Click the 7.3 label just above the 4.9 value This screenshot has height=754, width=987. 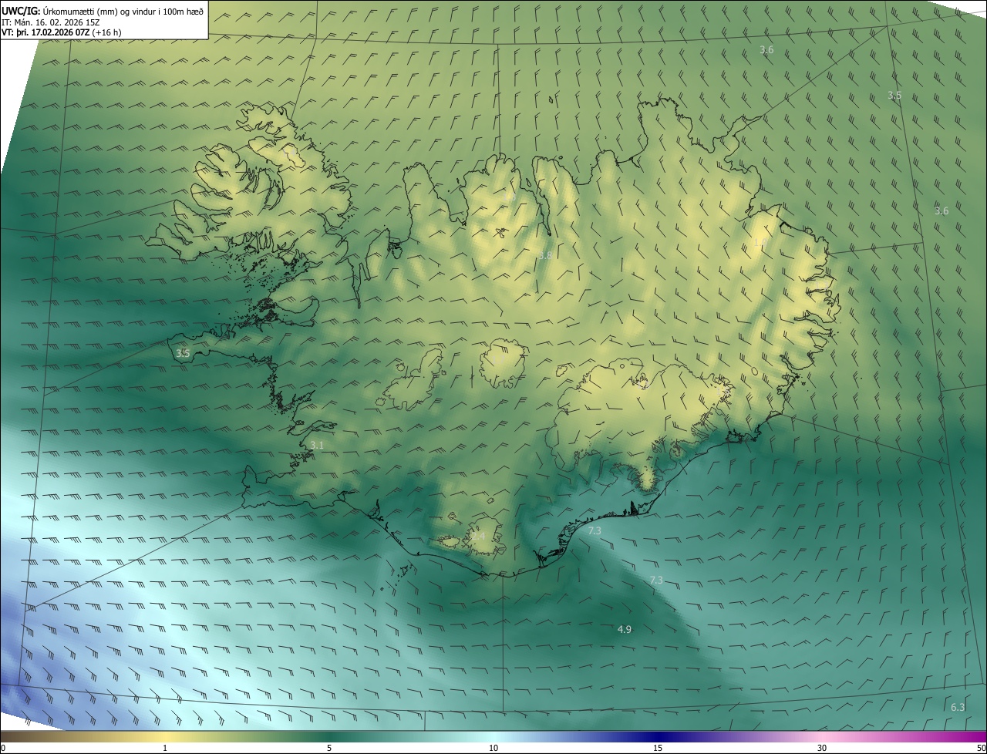(656, 580)
